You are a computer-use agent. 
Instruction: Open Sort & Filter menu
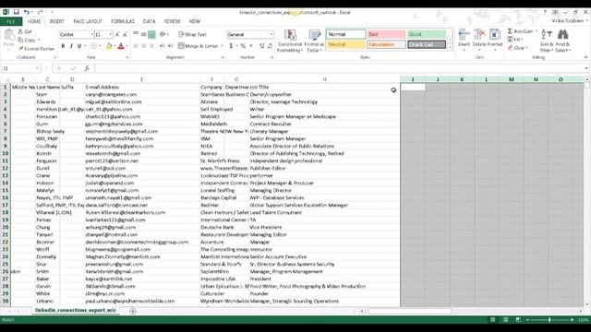pyautogui.click(x=547, y=41)
